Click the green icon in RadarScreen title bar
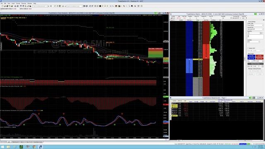This screenshot has height=149, width=265. pyautogui.click(x=250, y=98)
